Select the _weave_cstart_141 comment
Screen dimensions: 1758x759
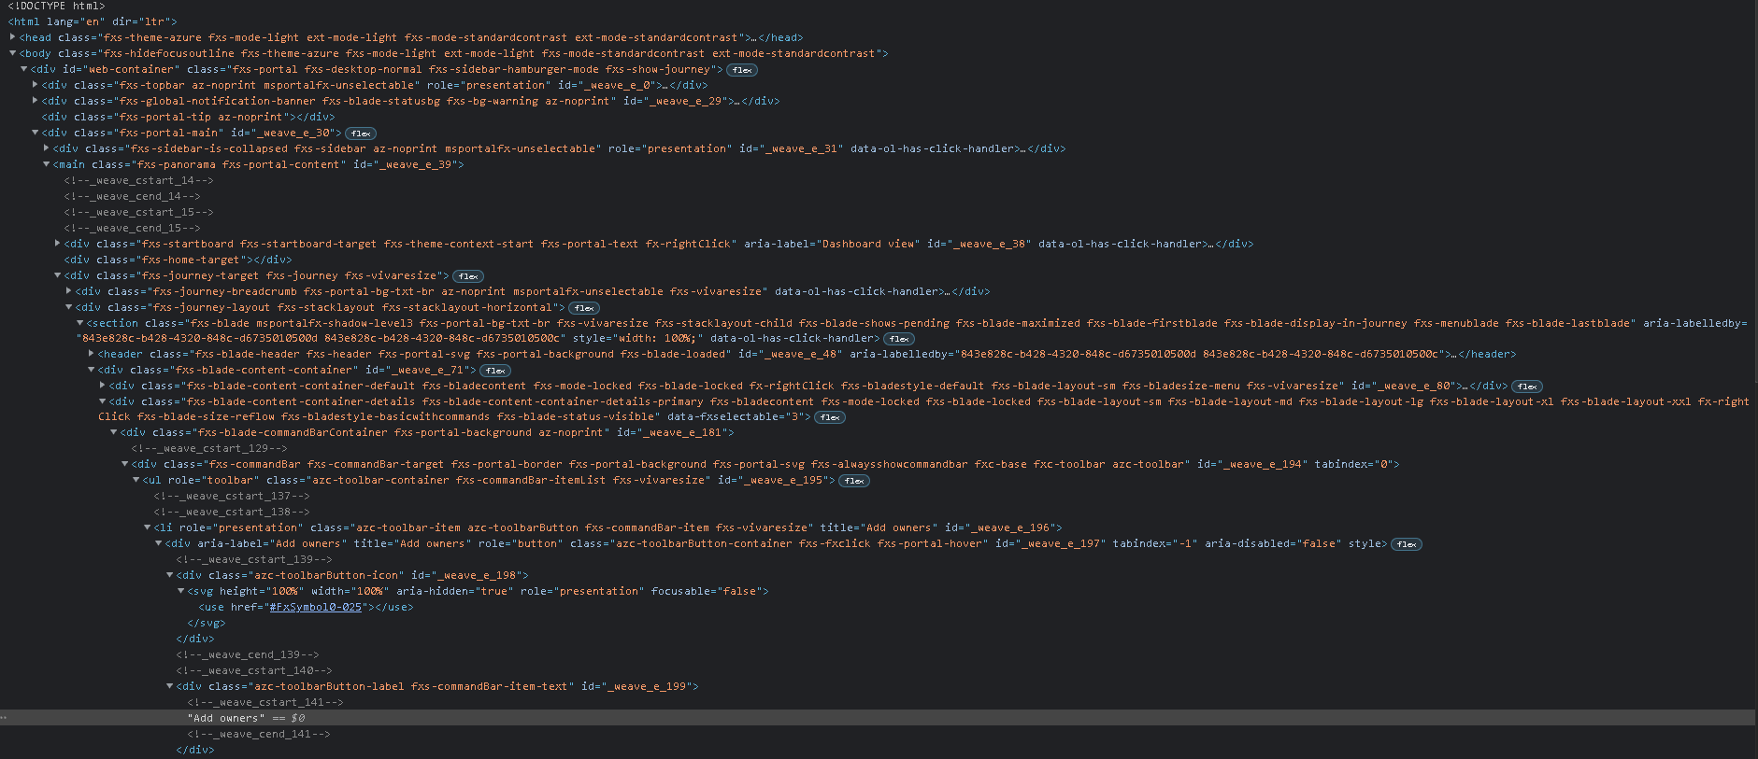pos(265,702)
